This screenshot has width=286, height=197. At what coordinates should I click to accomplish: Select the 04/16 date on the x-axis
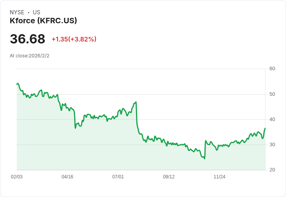click(67, 177)
